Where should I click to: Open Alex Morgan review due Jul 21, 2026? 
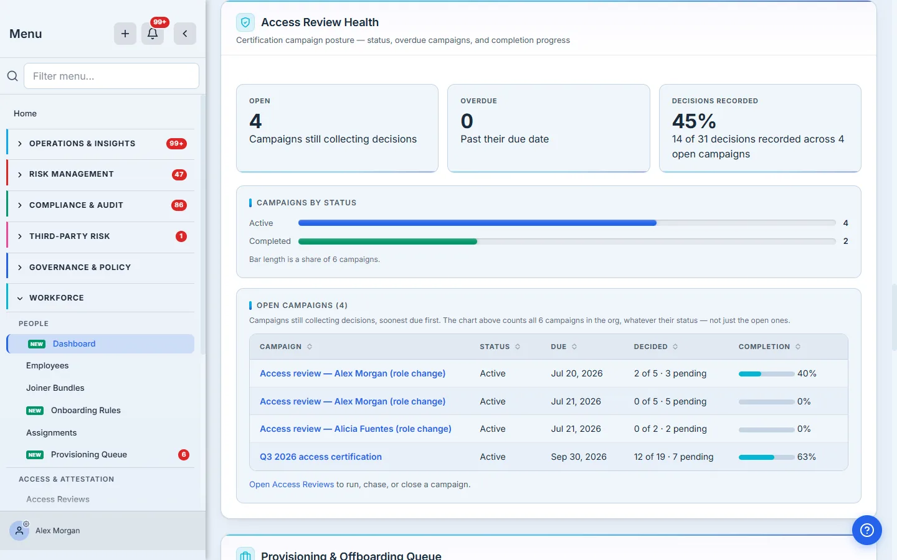(353, 401)
